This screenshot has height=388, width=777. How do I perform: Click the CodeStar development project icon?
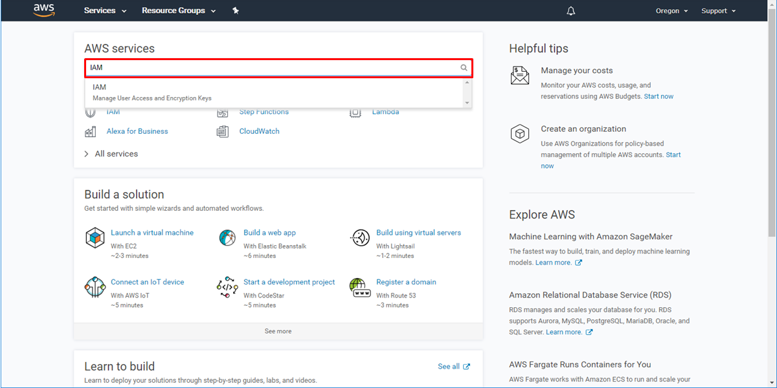[227, 286]
